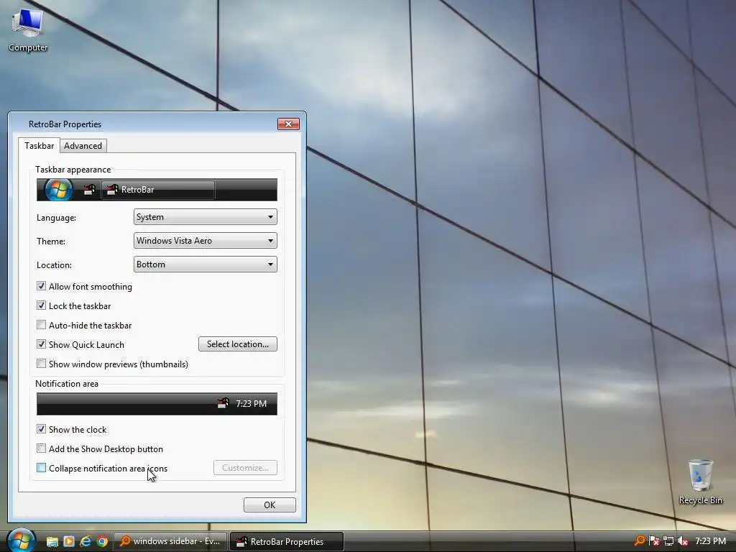Check Collapse notification area icons
Viewport: 736px width, 552px height.
pos(41,468)
